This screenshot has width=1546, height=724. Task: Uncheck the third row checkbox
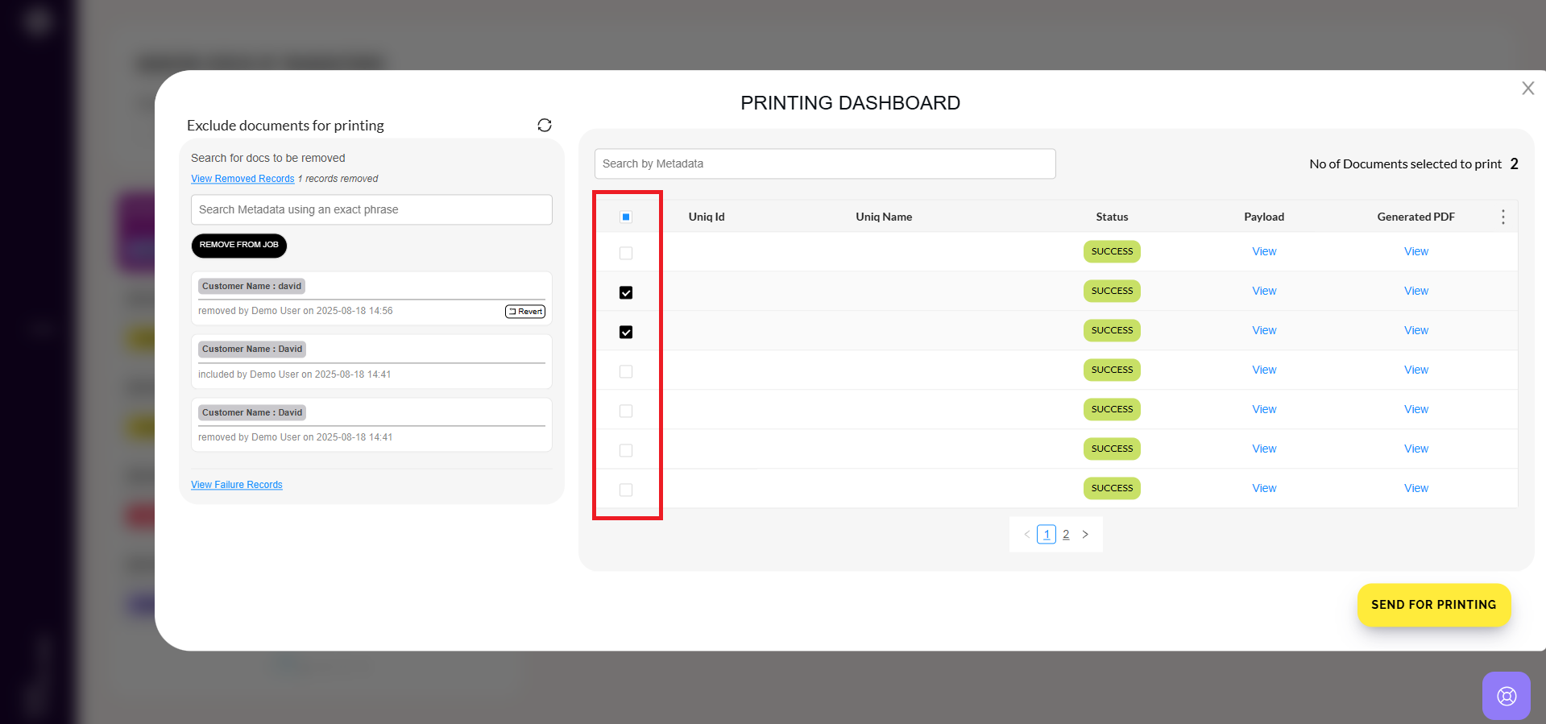pos(626,332)
